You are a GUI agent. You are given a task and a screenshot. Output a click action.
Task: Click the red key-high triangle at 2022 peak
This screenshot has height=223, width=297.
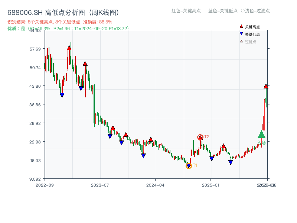click(69, 48)
